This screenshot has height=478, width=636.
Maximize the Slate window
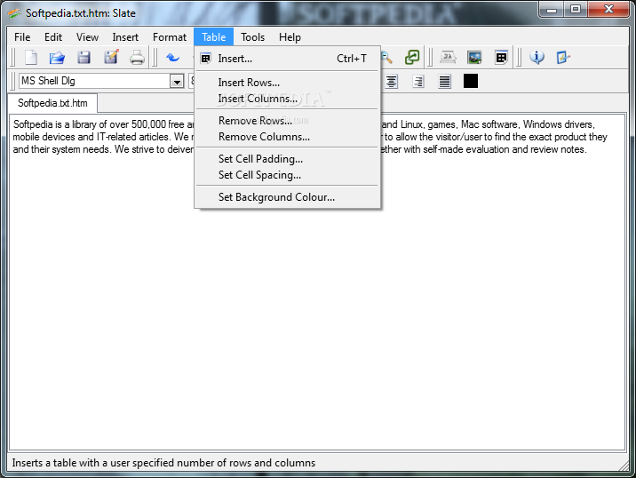tap(576, 9)
